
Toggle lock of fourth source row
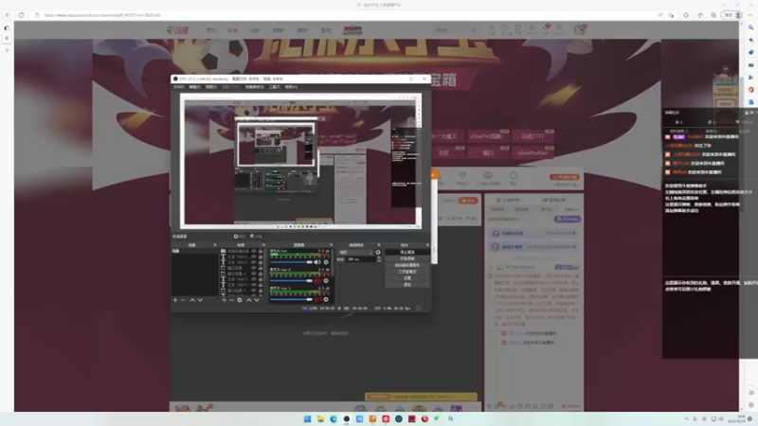(261, 268)
